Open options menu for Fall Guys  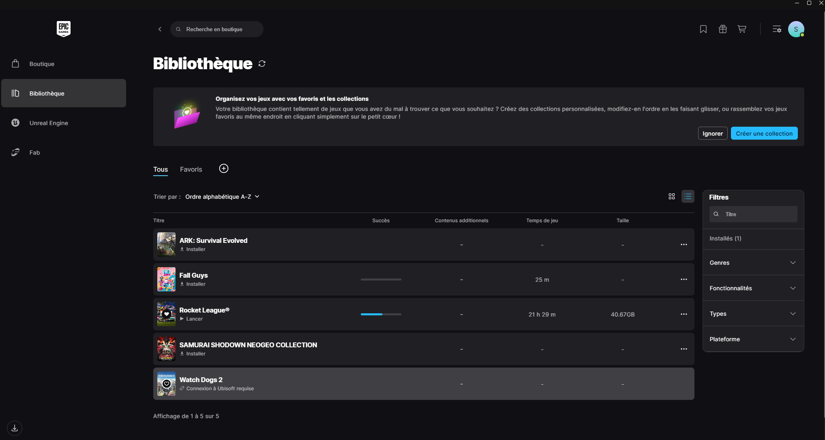pyautogui.click(x=684, y=279)
